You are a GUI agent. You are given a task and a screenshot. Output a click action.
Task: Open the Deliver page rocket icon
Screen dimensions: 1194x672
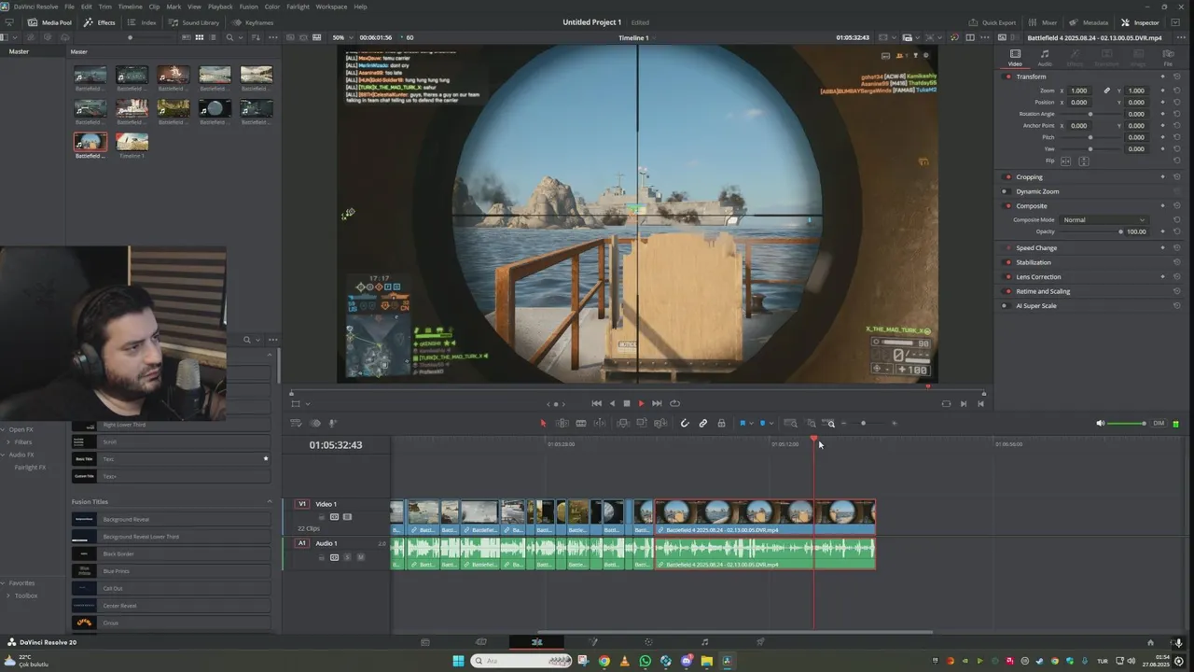(760, 642)
